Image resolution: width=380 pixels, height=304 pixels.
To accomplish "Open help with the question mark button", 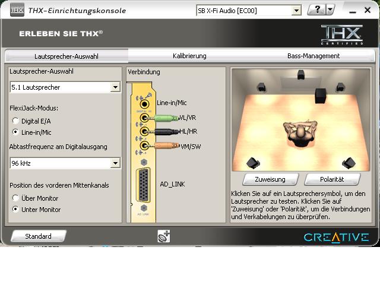I will [316, 10].
